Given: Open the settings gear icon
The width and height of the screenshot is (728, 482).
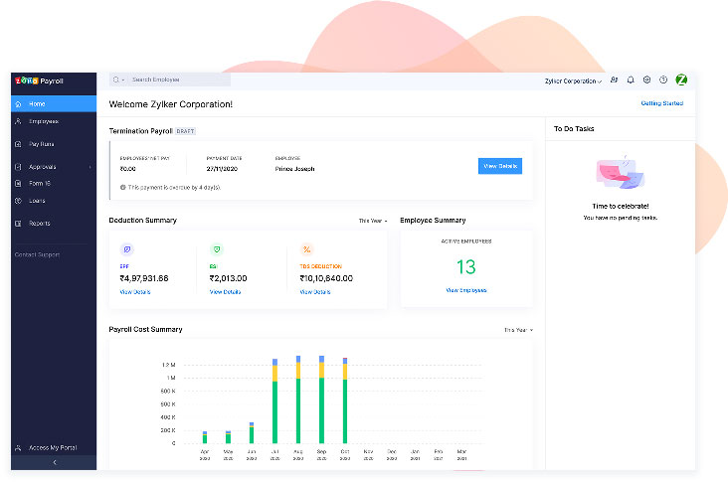Looking at the screenshot, I should point(646,80).
